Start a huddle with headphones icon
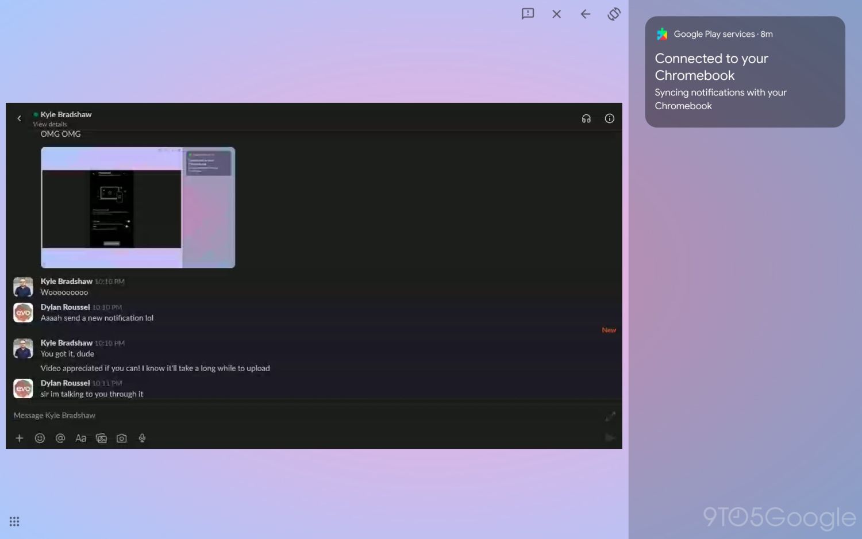 coord(586,119)
